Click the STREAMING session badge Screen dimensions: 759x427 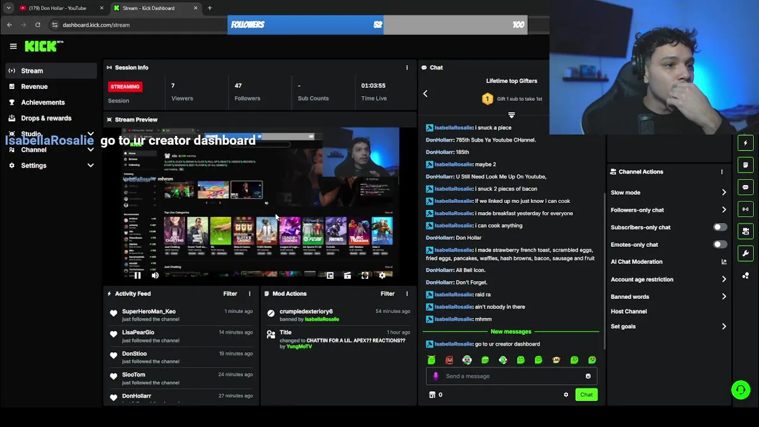(x=125, y=87)
